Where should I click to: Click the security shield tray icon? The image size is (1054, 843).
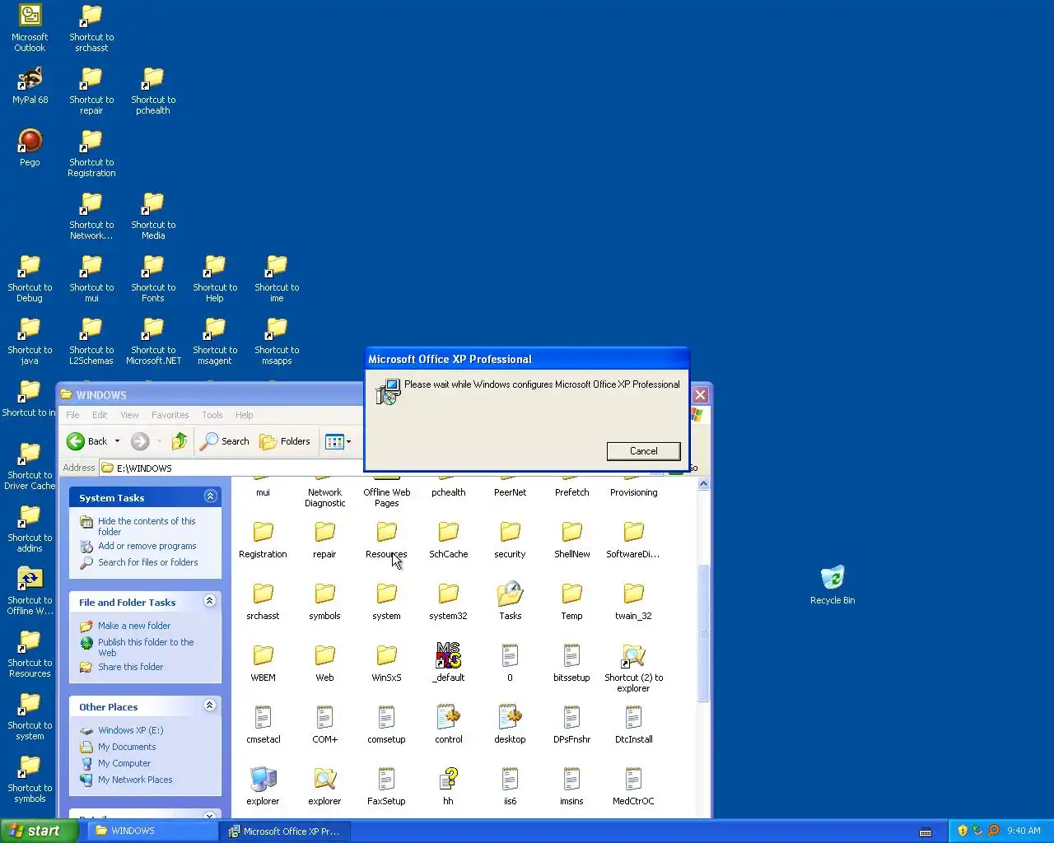pos(962,831)
